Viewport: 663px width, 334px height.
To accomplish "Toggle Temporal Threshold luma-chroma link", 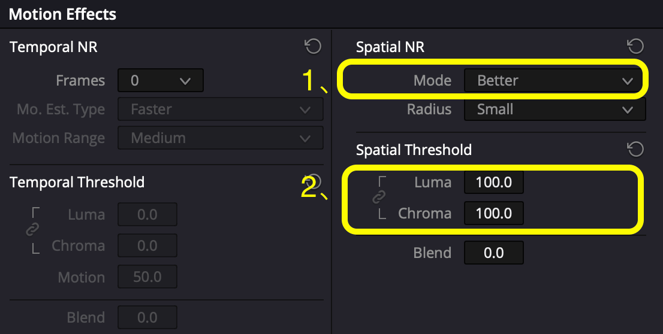I will 32,229.
